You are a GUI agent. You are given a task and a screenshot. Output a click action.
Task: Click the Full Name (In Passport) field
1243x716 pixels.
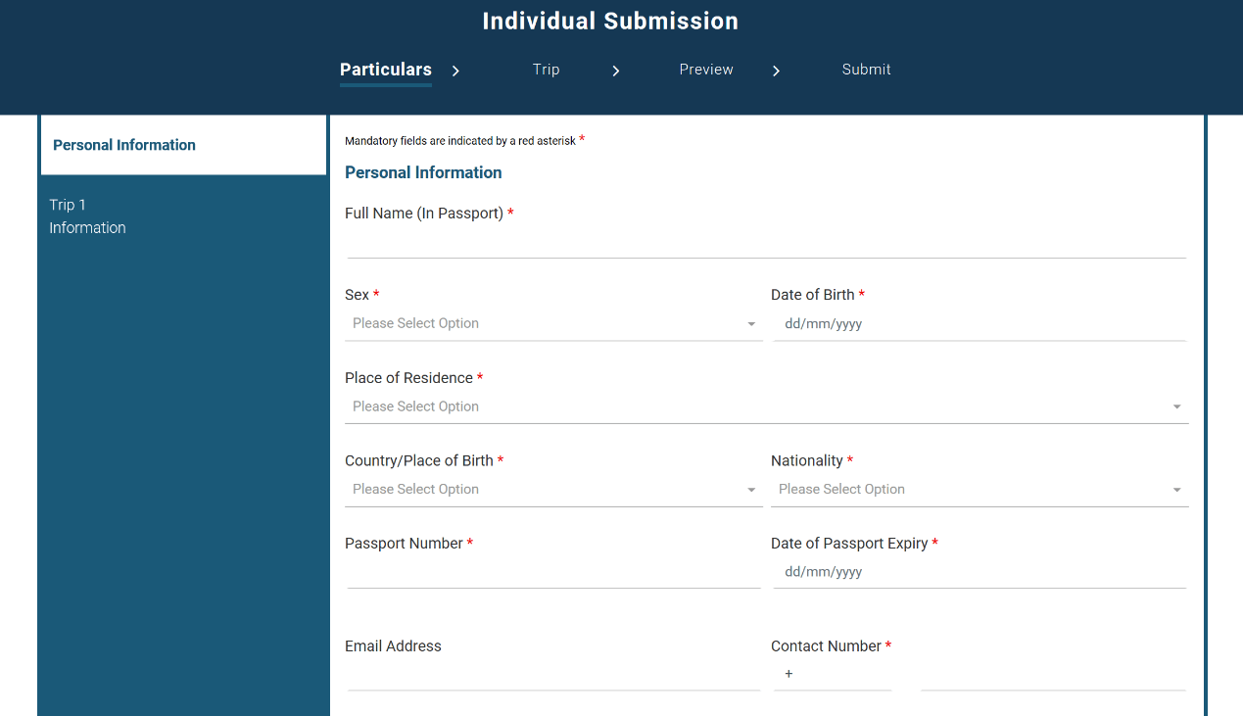point(766,242)
